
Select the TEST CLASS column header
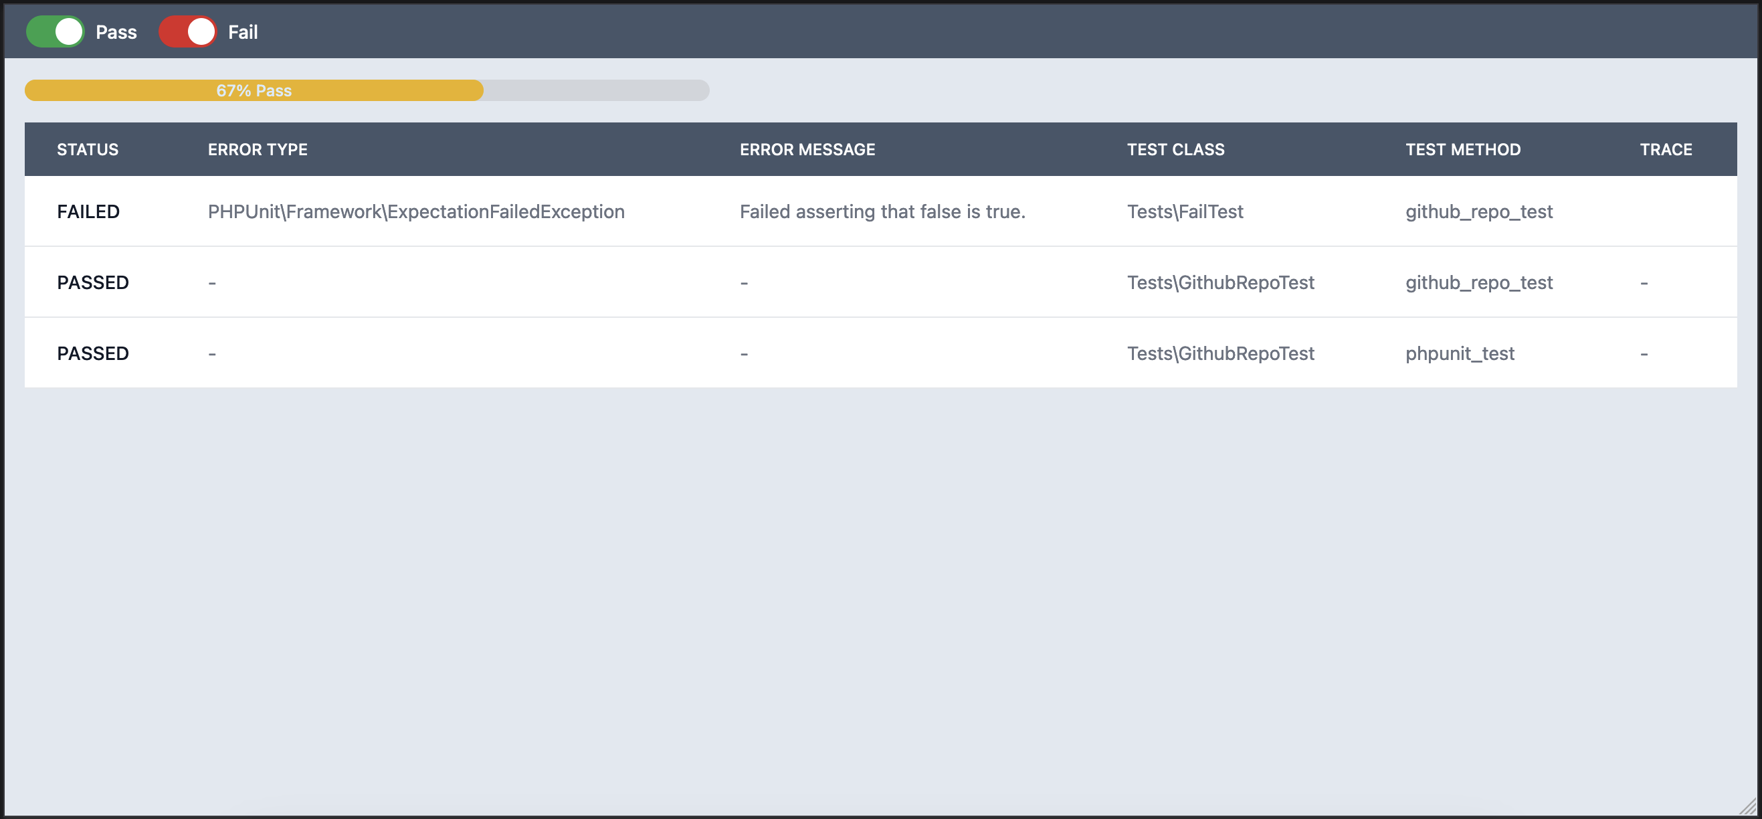coord(1175,149)
